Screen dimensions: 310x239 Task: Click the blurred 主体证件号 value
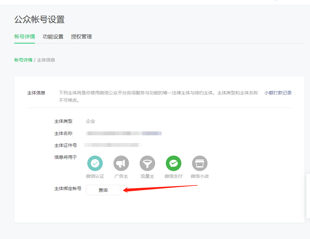[113, 145]
